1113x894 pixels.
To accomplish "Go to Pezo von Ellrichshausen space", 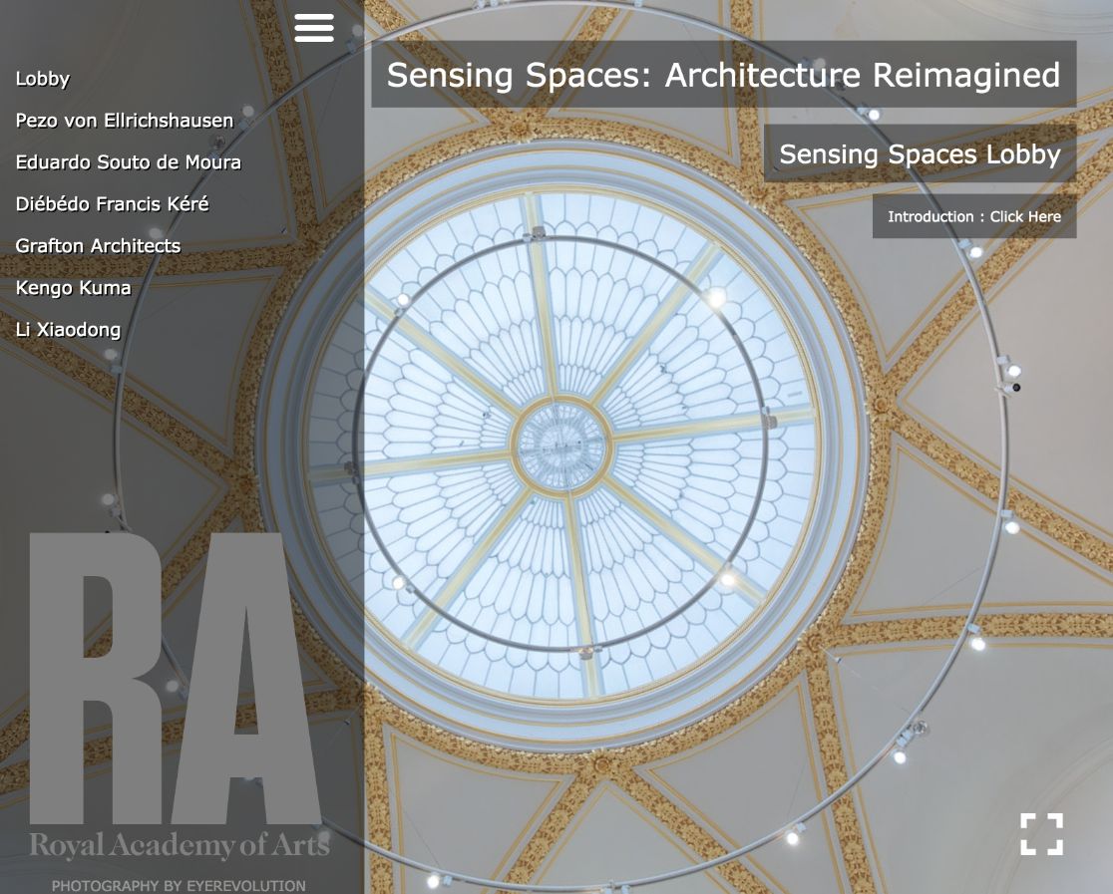I will (125, 121).
